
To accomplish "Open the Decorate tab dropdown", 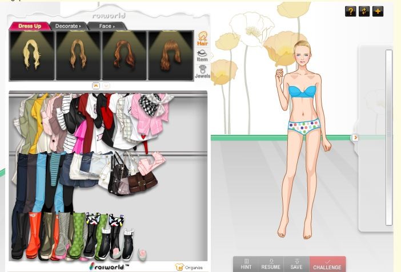I will [68, 26].
